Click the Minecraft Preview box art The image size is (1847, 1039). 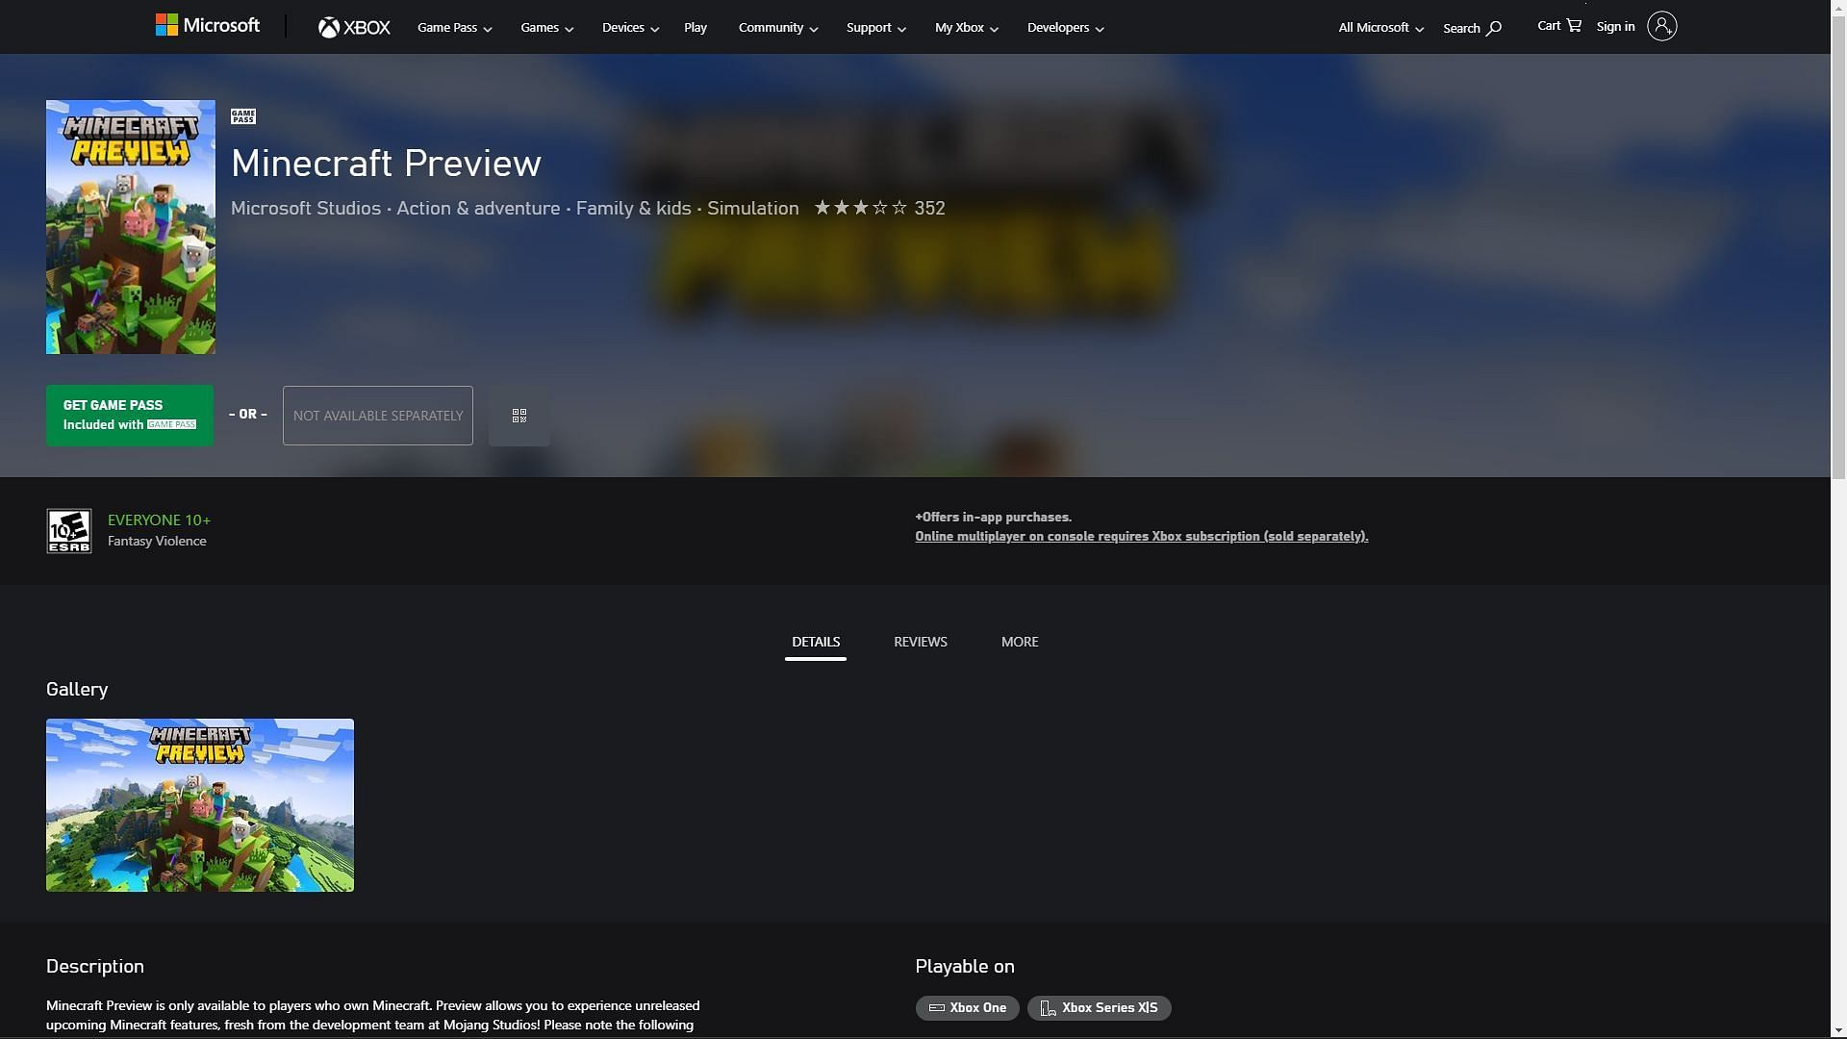(131, 227)
